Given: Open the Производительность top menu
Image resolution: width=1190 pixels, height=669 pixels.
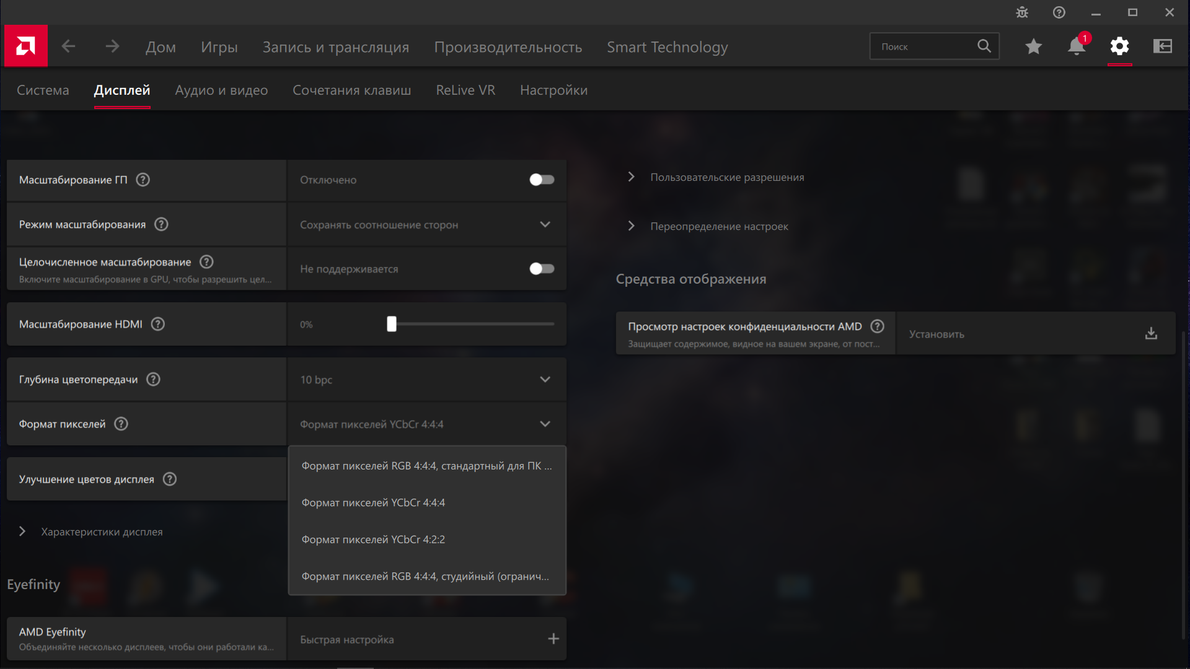Looking at the screenshot, I should pos(508,47).
